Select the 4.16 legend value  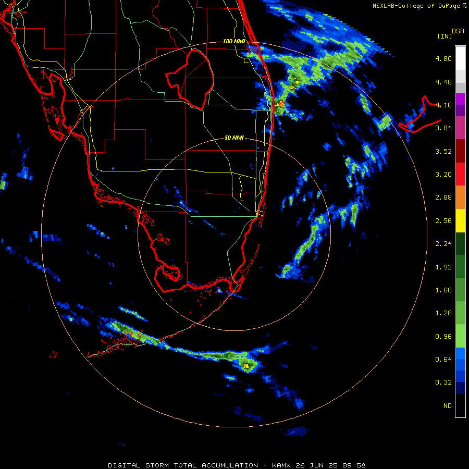pos(443,105)
